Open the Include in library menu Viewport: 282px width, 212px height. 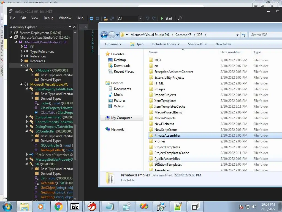(166, 44)
